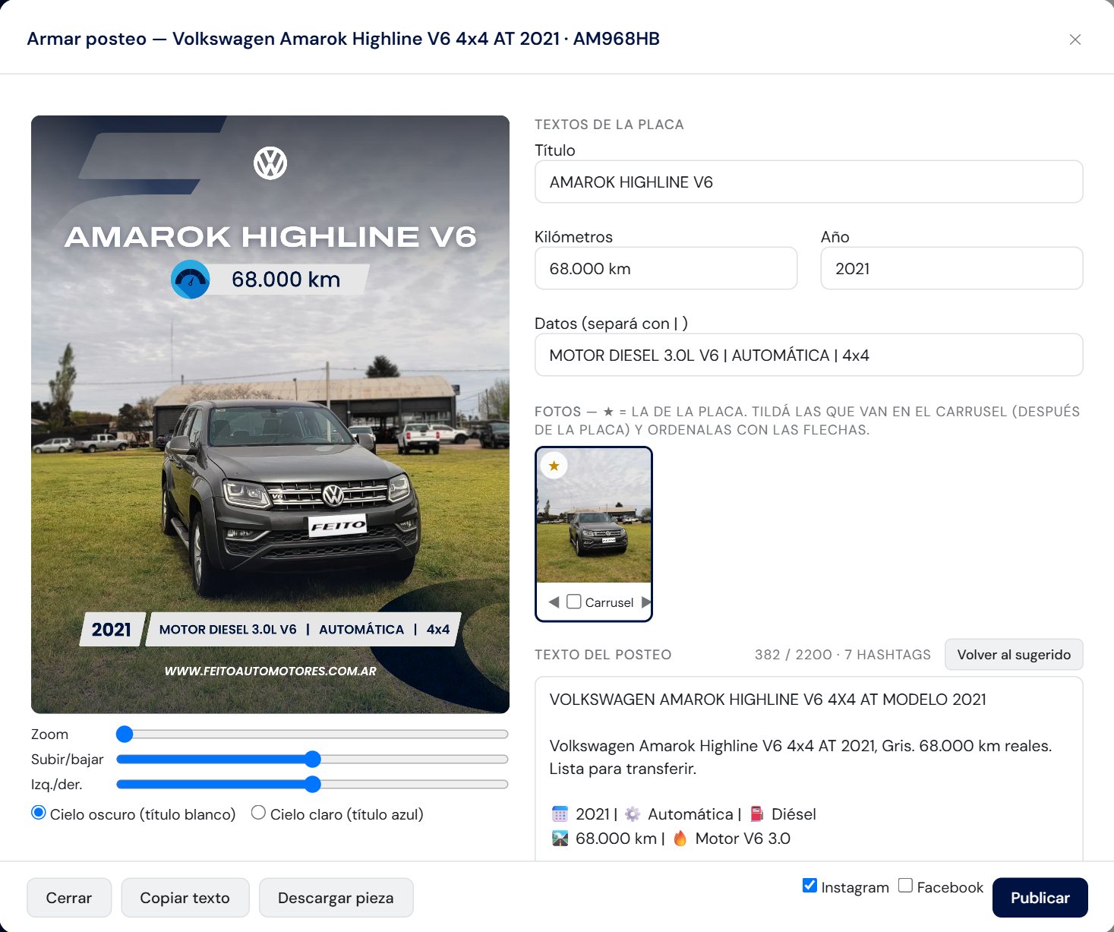Click 'WWW.FEITOAUTOMOTORES.COM.AR' on the preview
Viewport: 1114px width, 932px height.
click(x=270, y=671)
